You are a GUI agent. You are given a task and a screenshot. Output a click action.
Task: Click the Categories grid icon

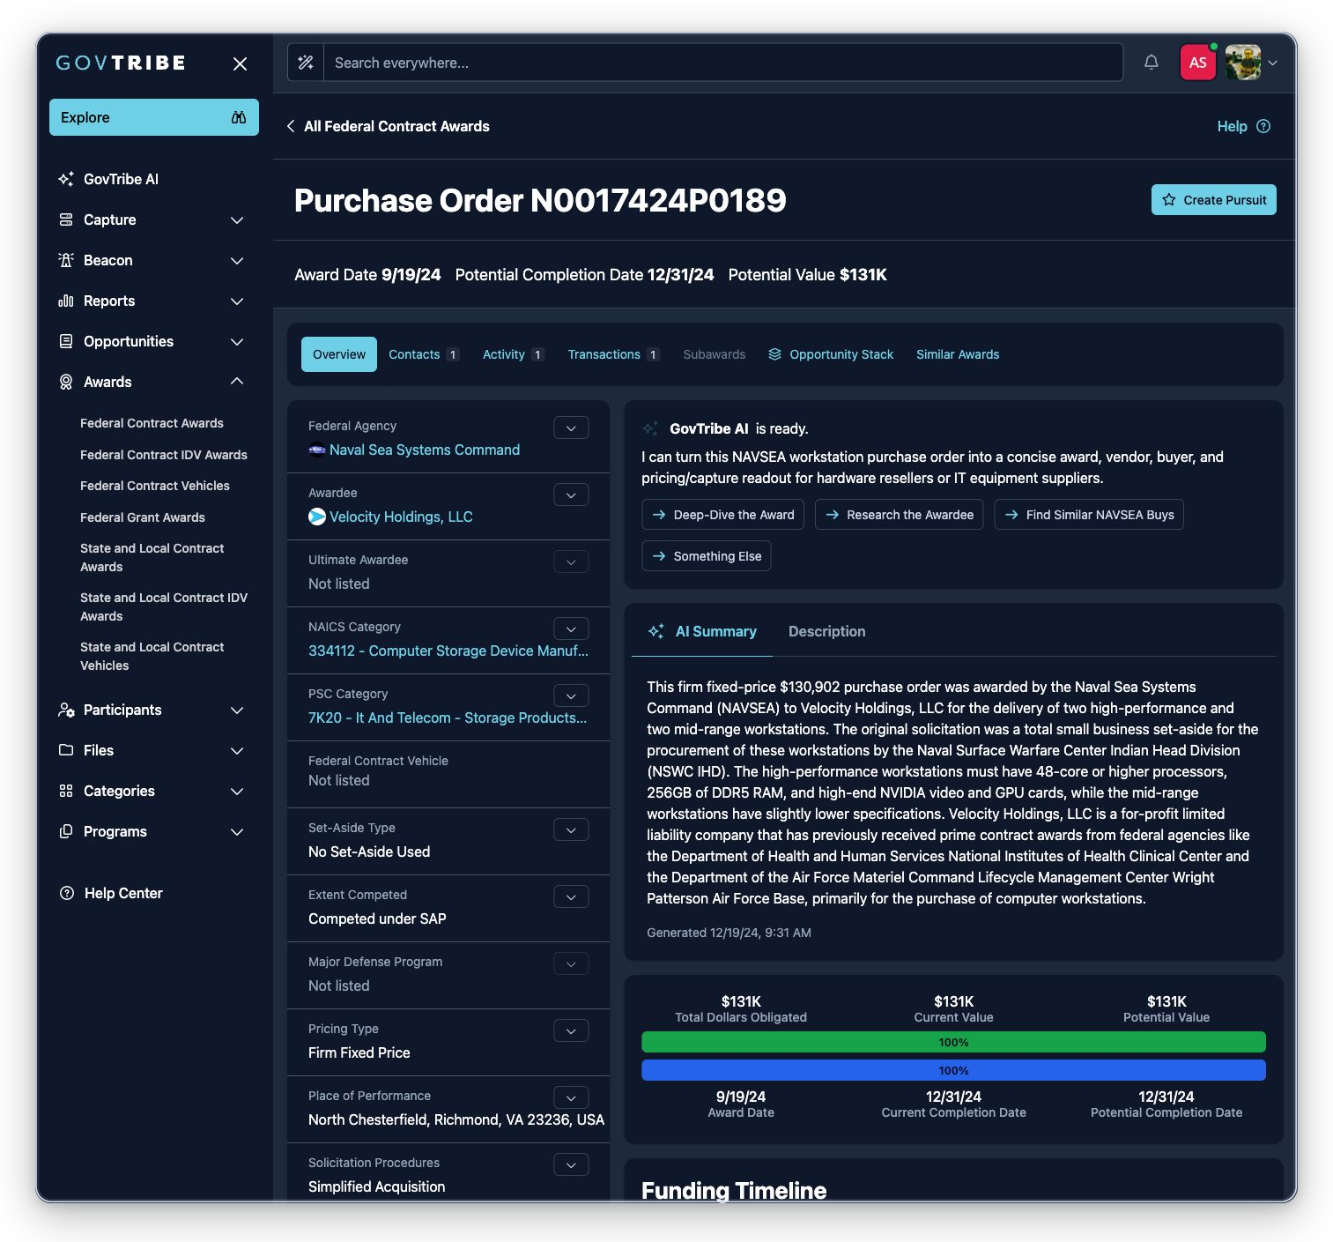tap(66, 791)
